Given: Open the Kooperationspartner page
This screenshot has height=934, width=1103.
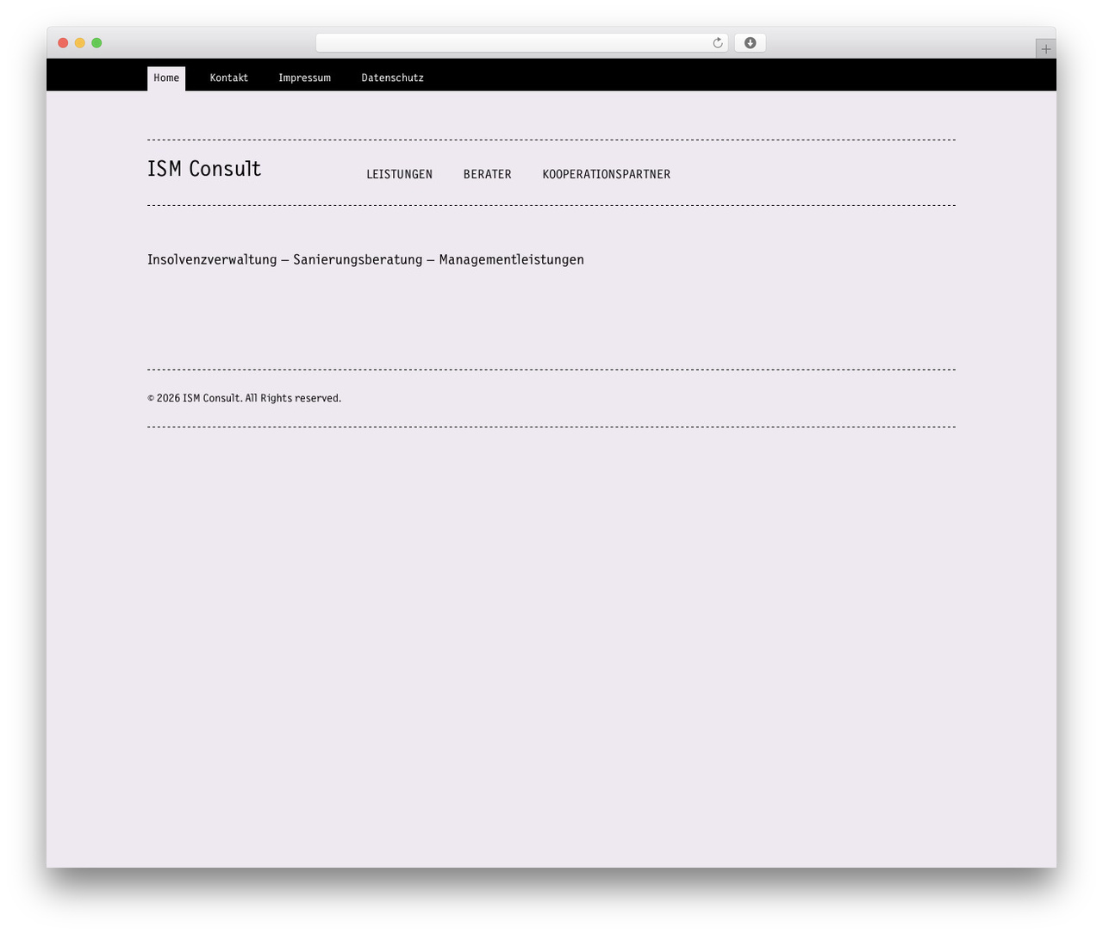Looking at the screenshot, I should point(606,174).
